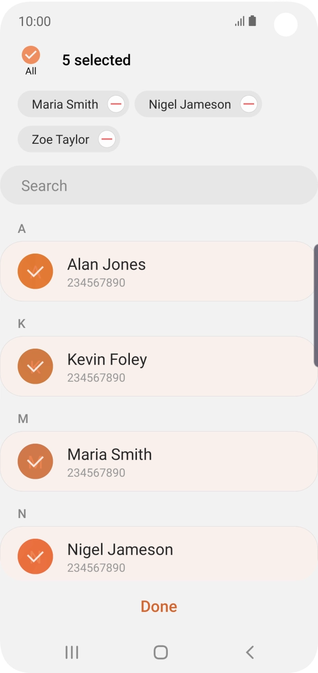This screenshot has height=673, width=318.
Task: Tap the scrollbar handle on right edge
Action: pyautogui.click(x=315, y=305)
